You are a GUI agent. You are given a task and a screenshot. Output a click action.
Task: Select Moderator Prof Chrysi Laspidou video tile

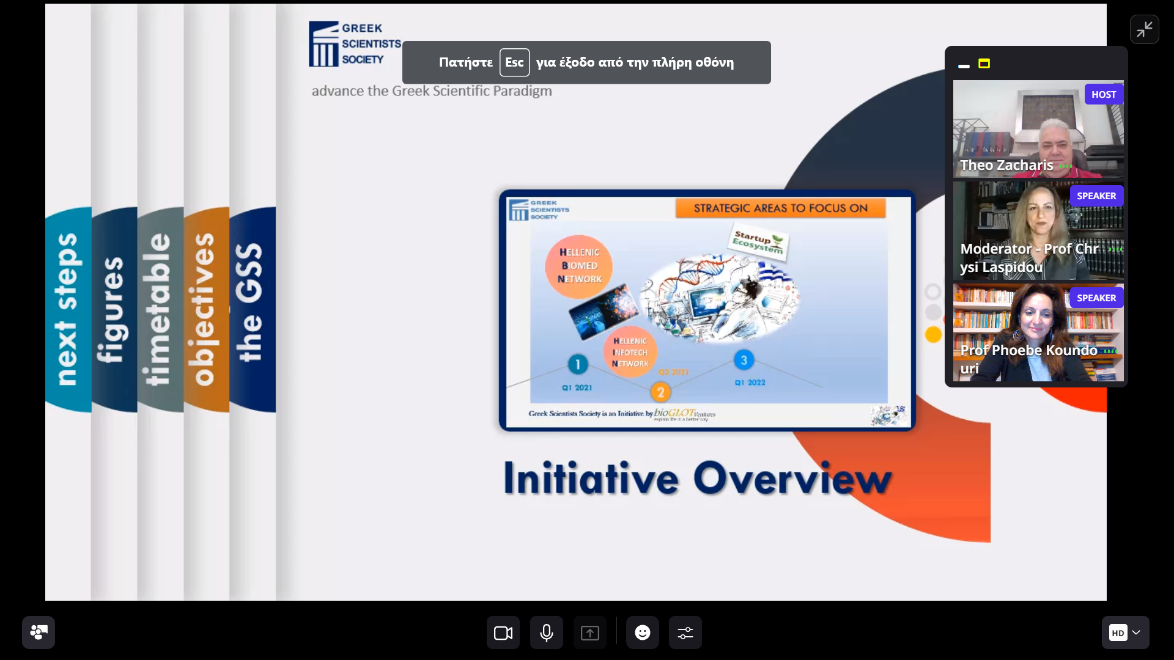(x=1038, y=231)
